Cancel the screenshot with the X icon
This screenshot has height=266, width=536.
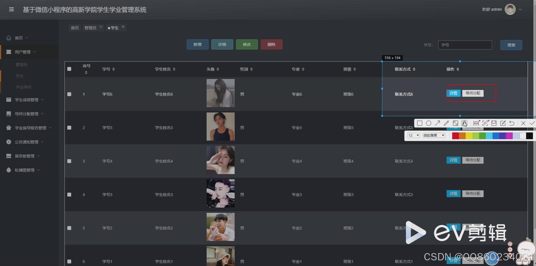(x=523, y=123)
